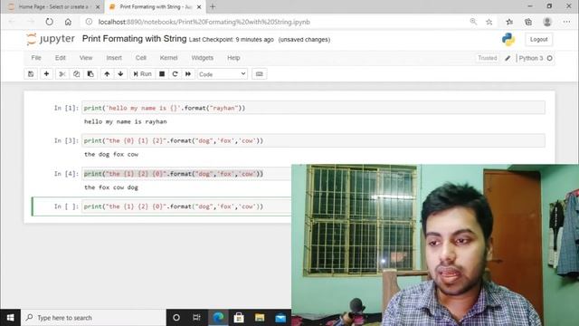The width and height of the screenshot is (579, 326).
Task: Move selected cell up arrow
Action: pos(107,74)
